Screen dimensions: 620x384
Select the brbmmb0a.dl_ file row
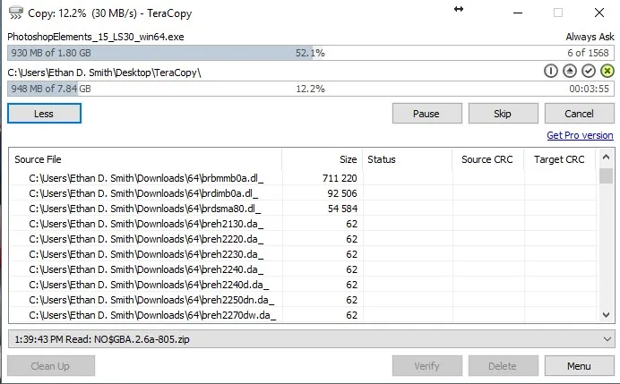pyautogui.click(x=303, y=178)
